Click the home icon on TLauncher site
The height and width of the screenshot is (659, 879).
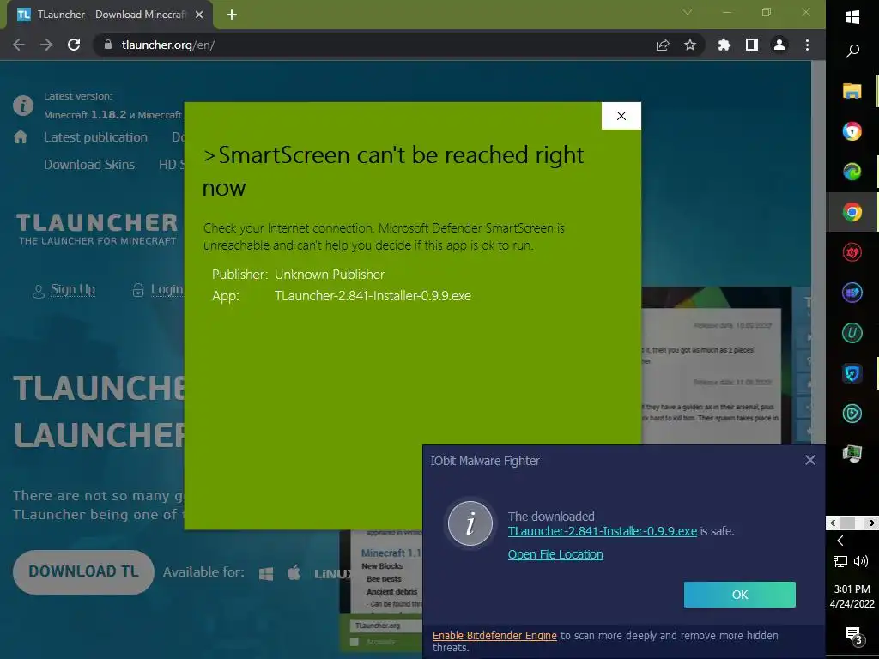(21, 136)
